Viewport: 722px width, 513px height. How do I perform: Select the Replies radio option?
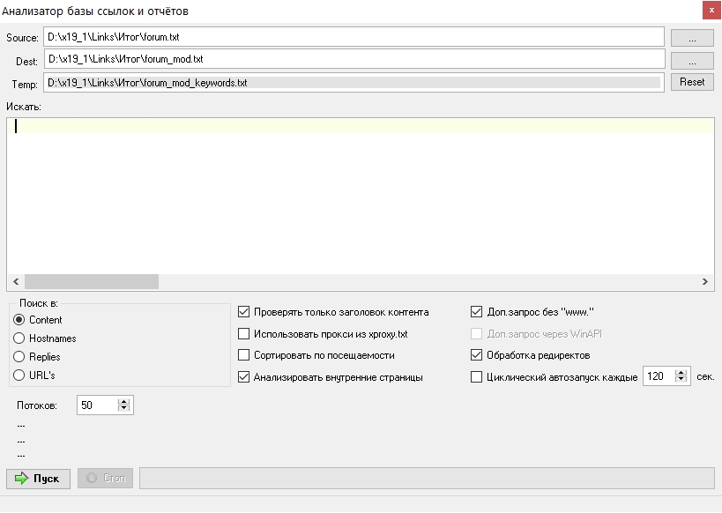point(37,357)
